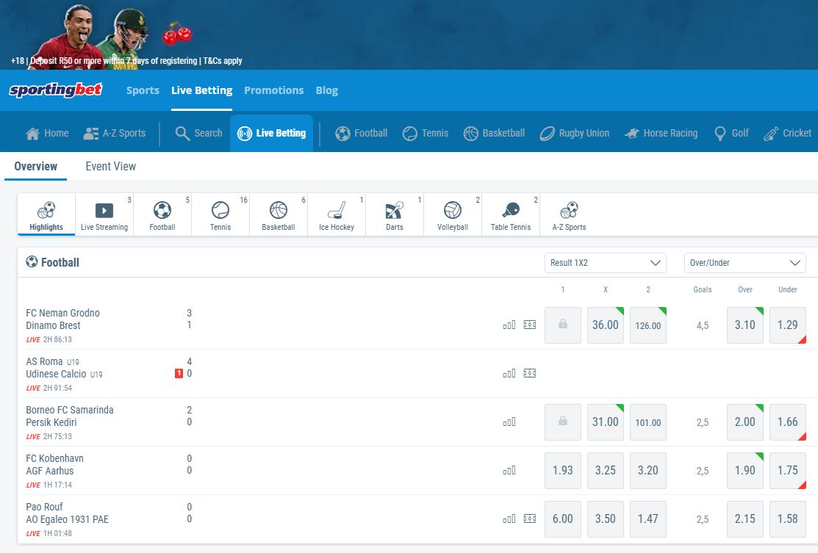
Task: Bet Pao Rouf win at 6.00
Action: (563, 519)
